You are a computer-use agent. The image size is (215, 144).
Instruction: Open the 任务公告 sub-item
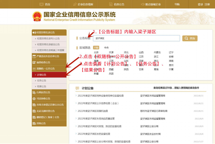49,81
